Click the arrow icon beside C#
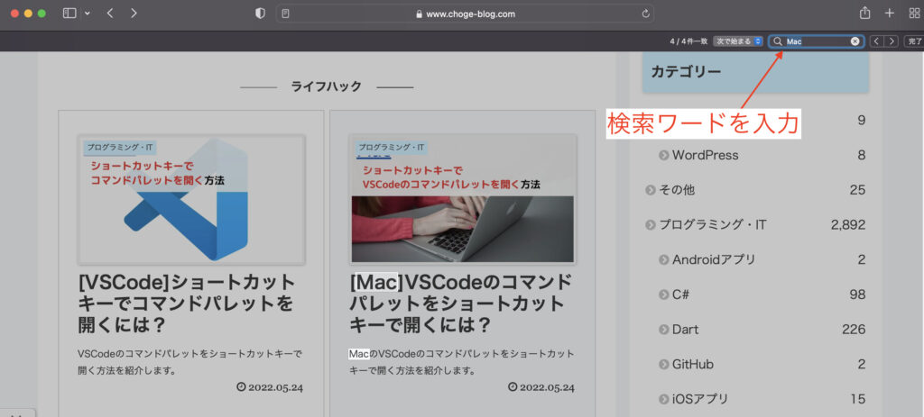 [x=664, y=295]
